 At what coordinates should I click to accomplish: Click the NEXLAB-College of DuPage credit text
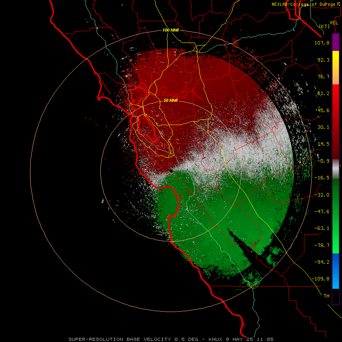306,4
